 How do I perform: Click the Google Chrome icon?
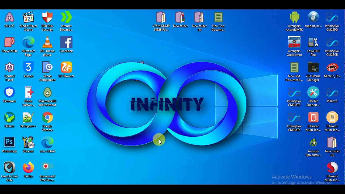pyautogui.click(x=47, y=122)
